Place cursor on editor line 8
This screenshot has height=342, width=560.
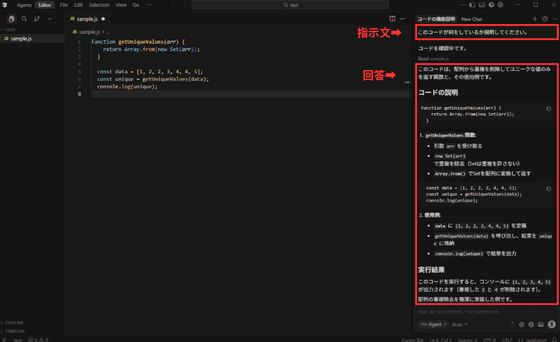250,94
